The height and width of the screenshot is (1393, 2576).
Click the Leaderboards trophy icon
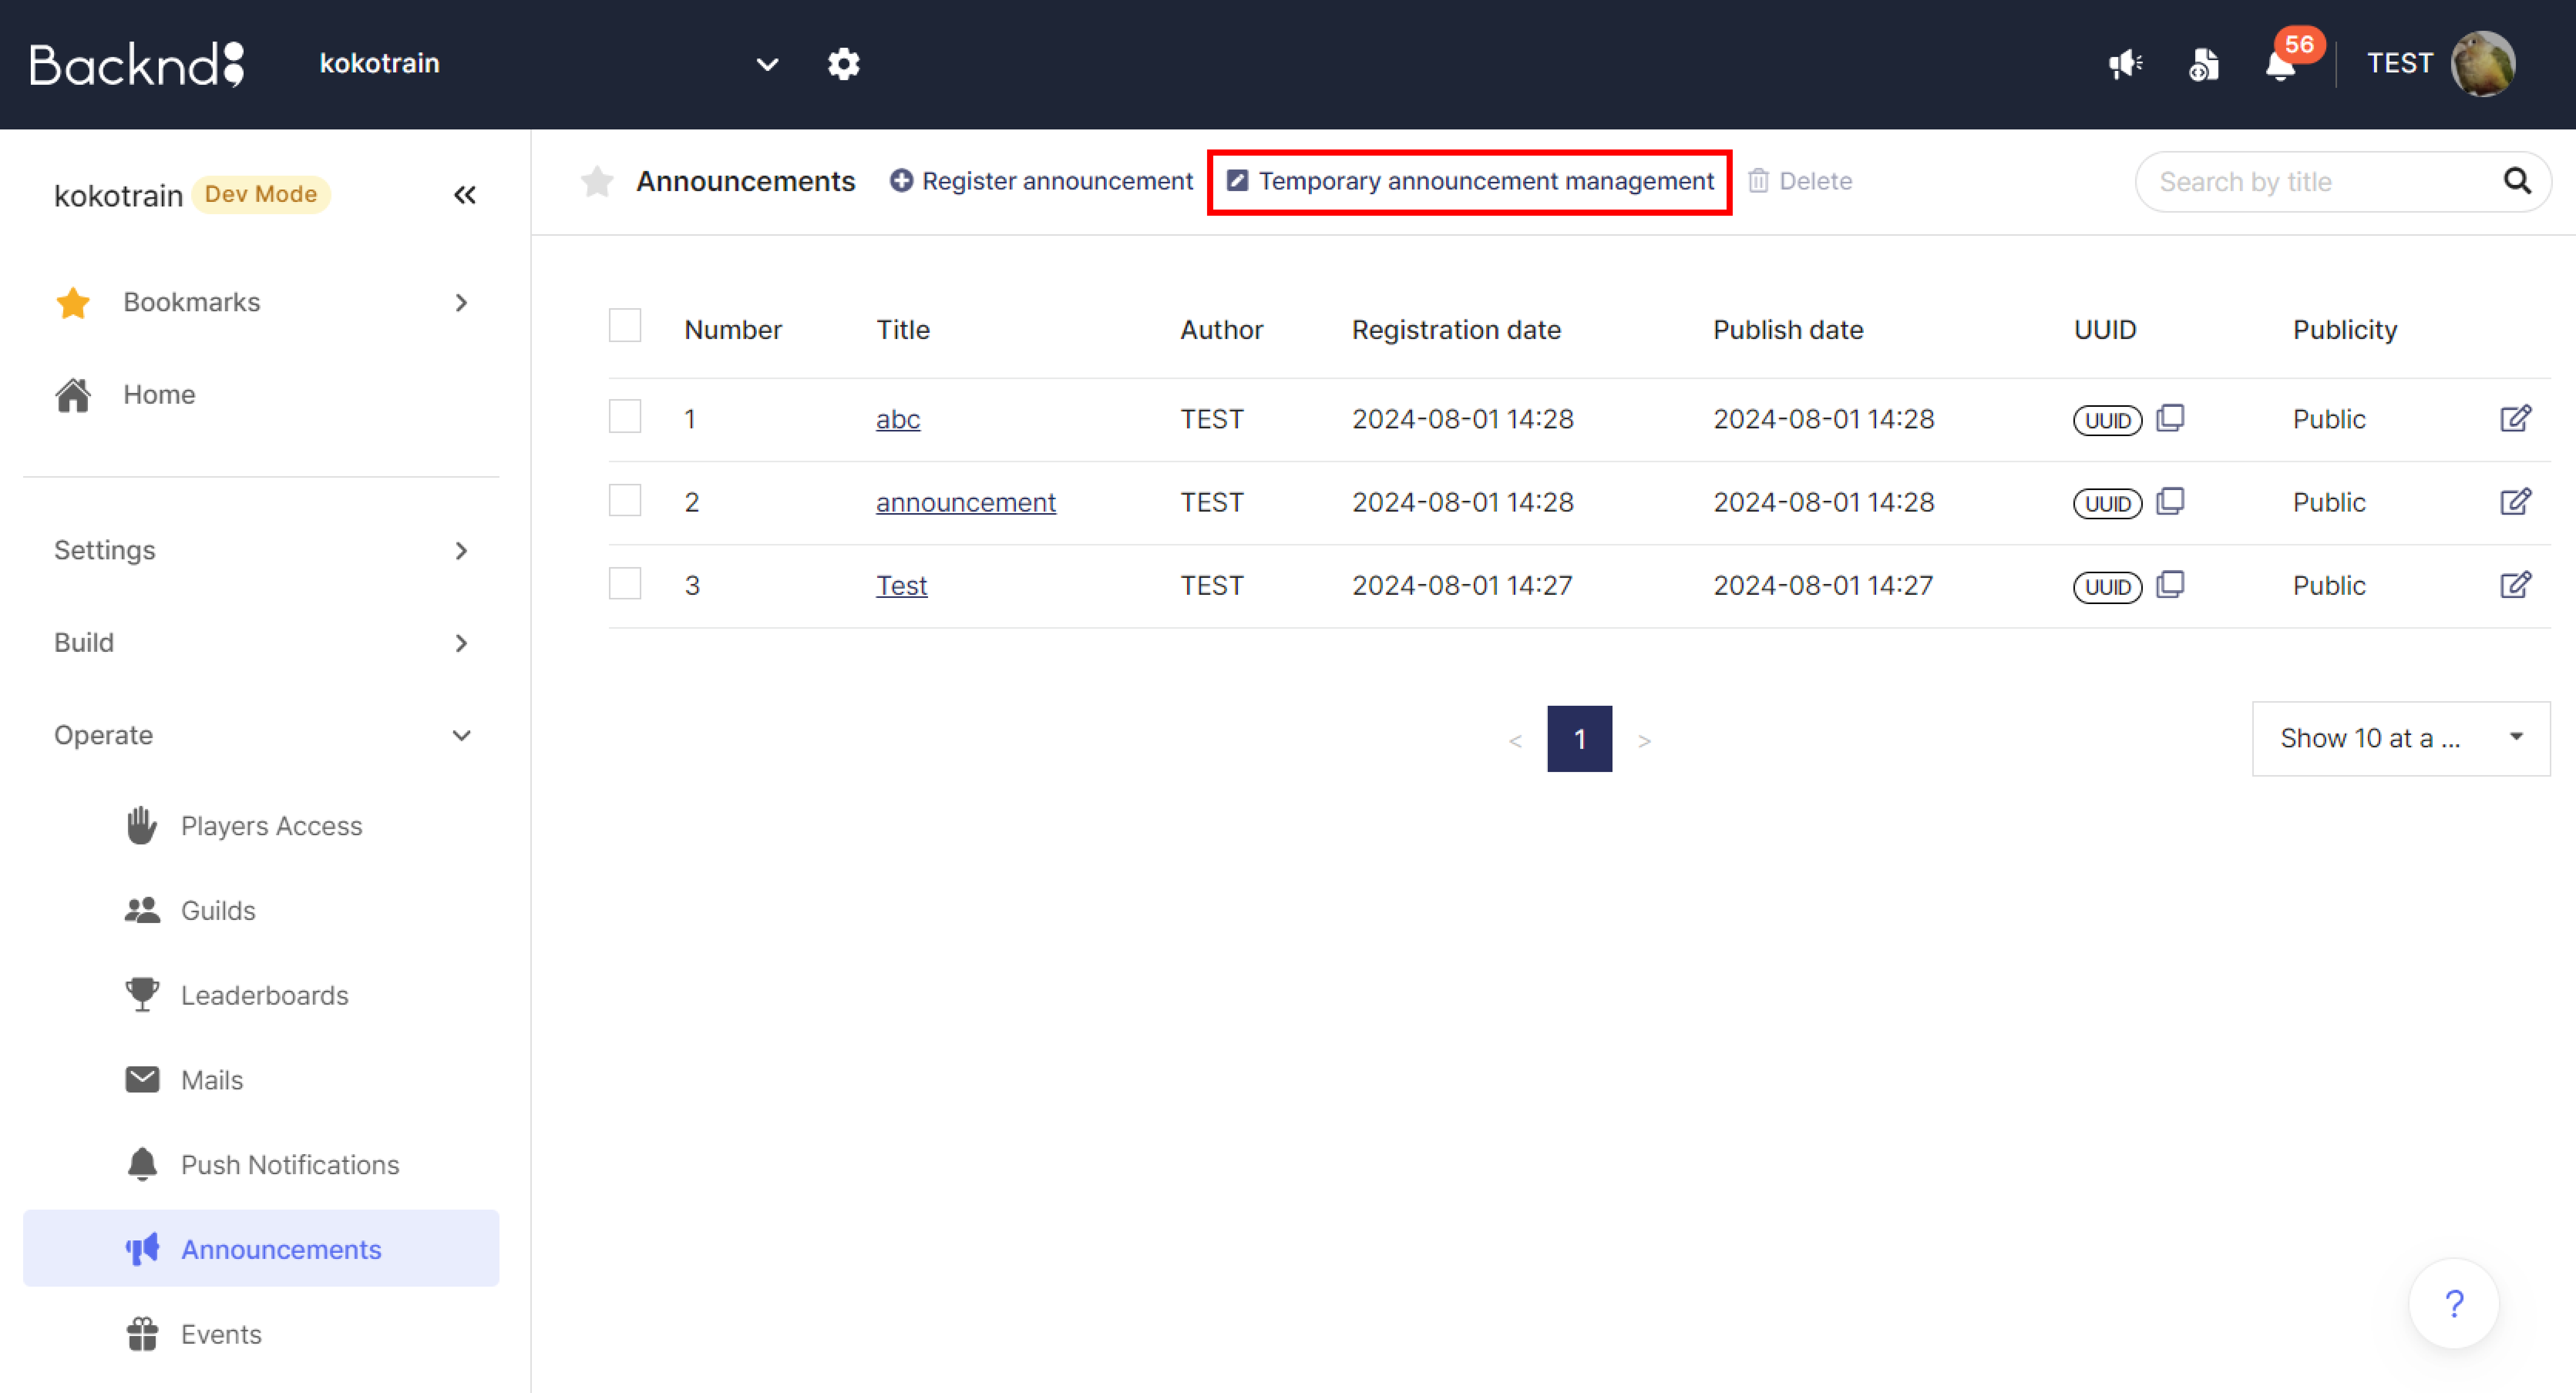pyautogui.click(x=142, y=994)
